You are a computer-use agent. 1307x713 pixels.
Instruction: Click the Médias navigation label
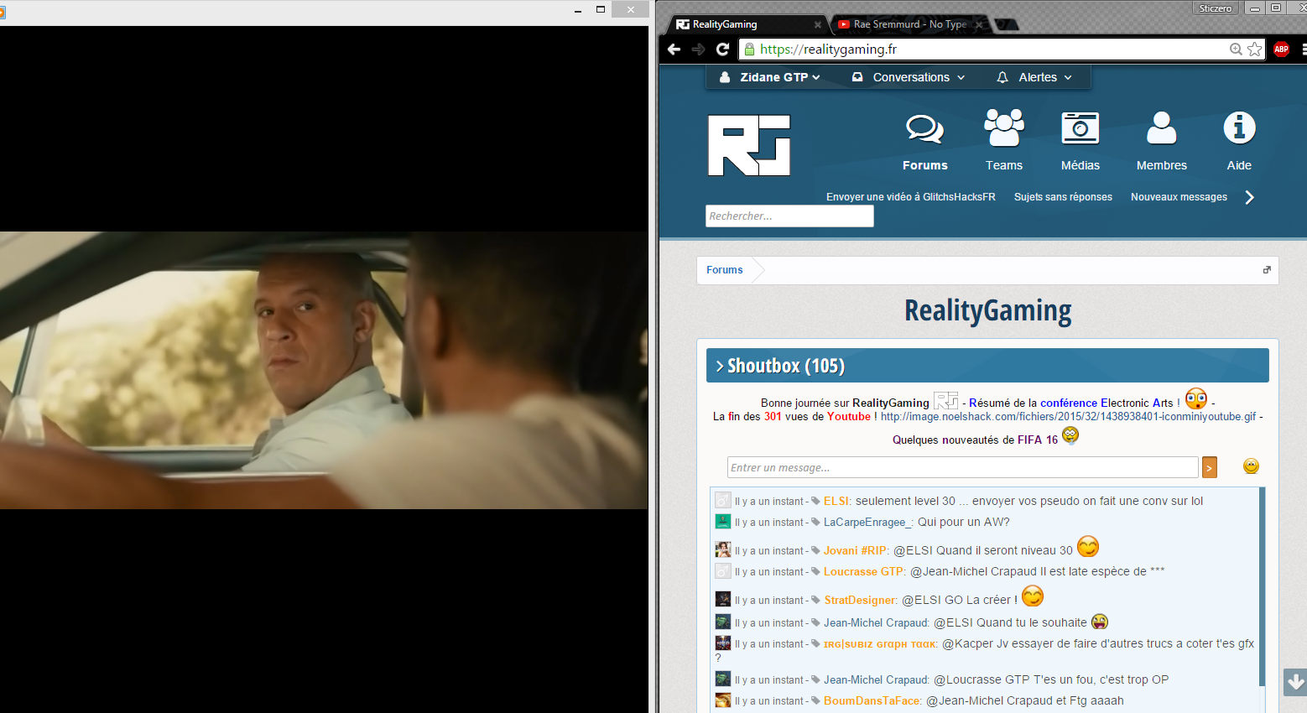1080,165
